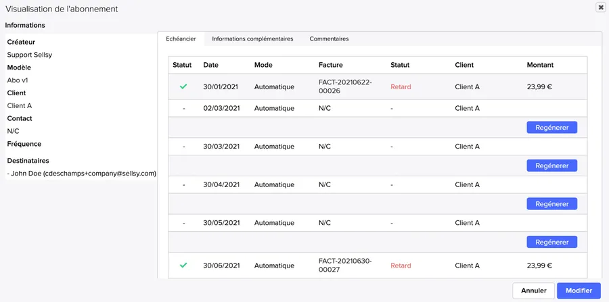Click the green checkmark for 30/01/2021
609x302 pixels.
click(x=183, y=86)
